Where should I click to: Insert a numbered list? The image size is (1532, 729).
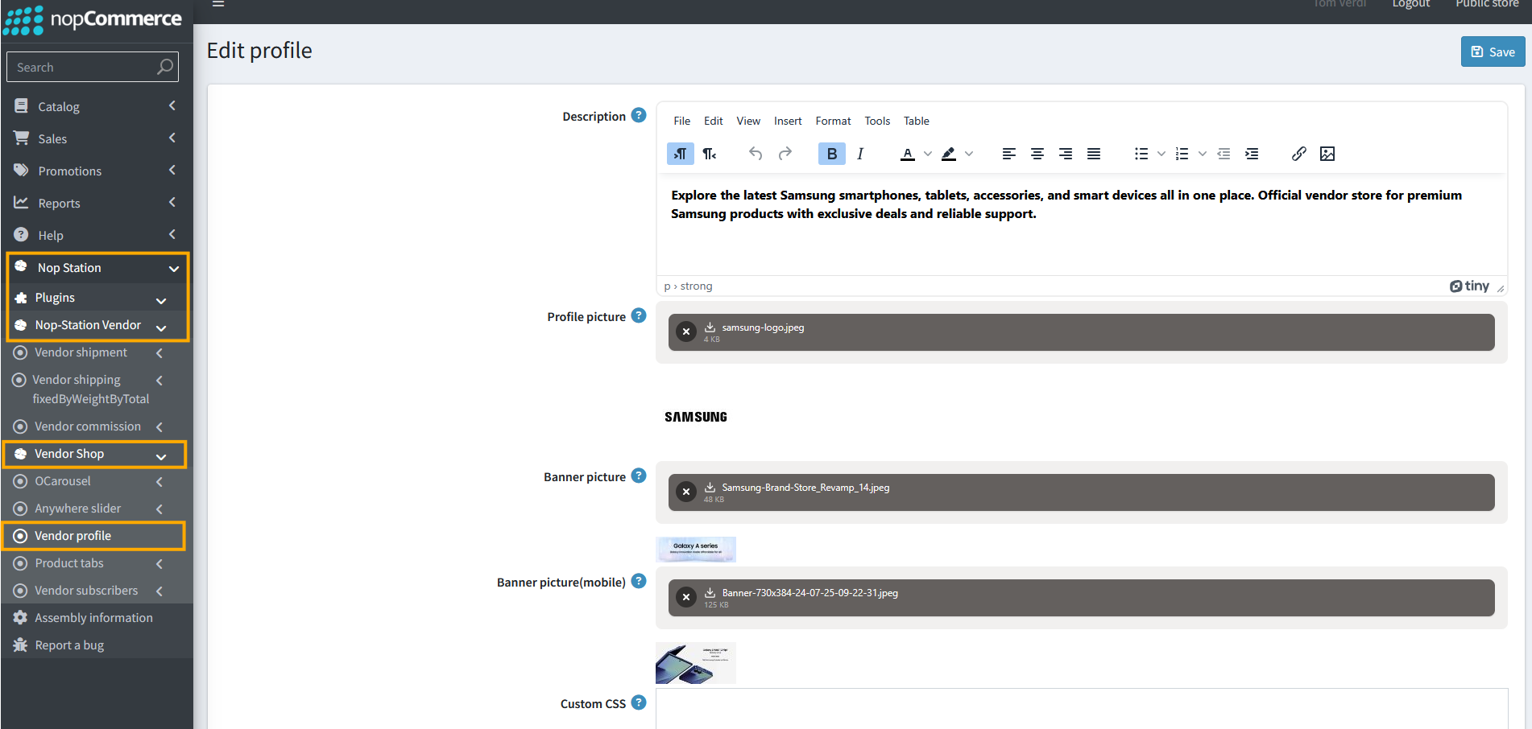[1182, 154]
